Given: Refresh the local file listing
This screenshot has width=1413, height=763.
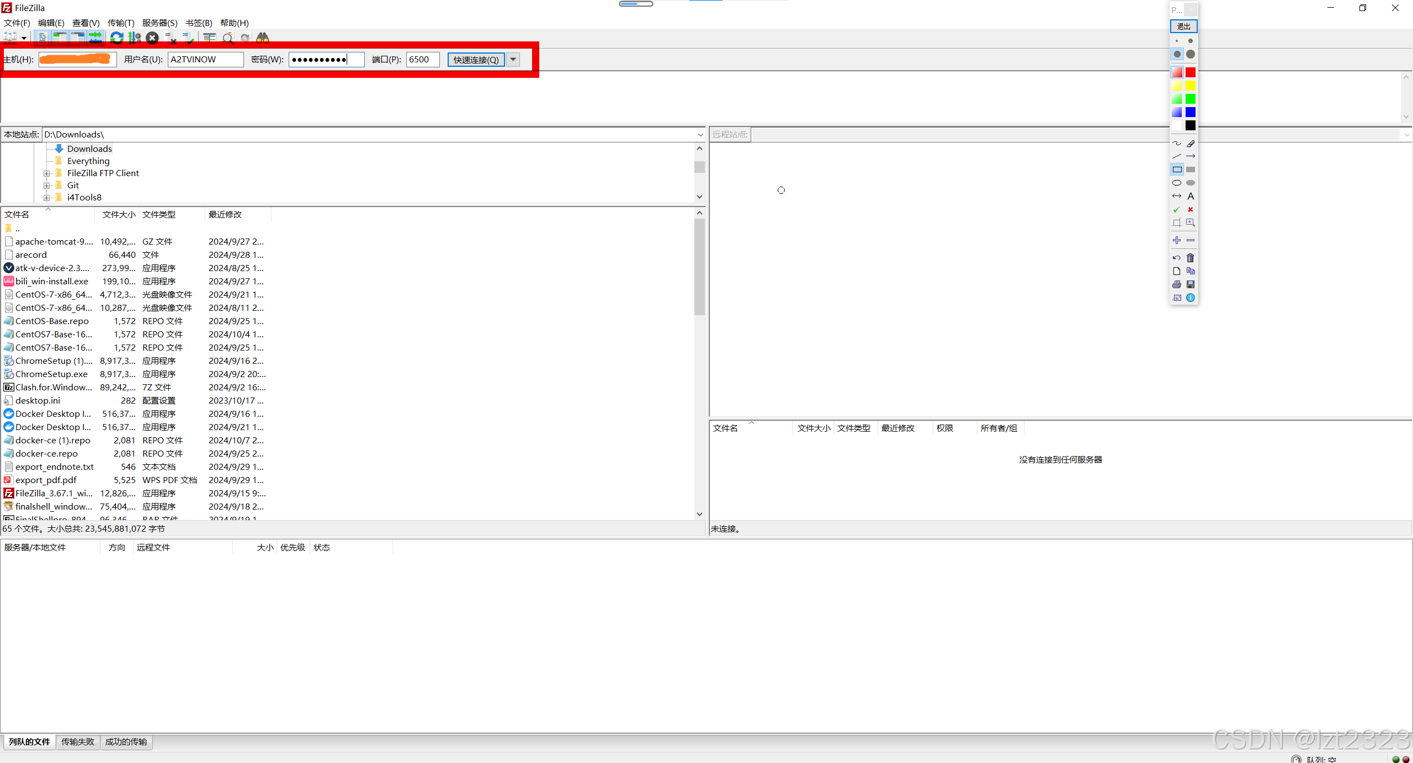Looking at the screenshot, I should (x=116, y=38).
